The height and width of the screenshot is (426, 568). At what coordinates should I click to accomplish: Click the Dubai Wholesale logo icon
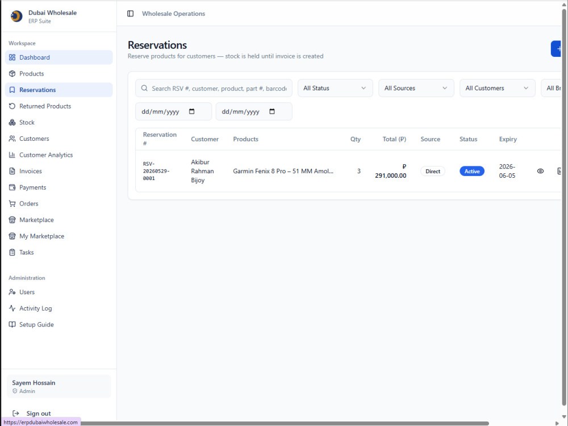coord(16,16)
